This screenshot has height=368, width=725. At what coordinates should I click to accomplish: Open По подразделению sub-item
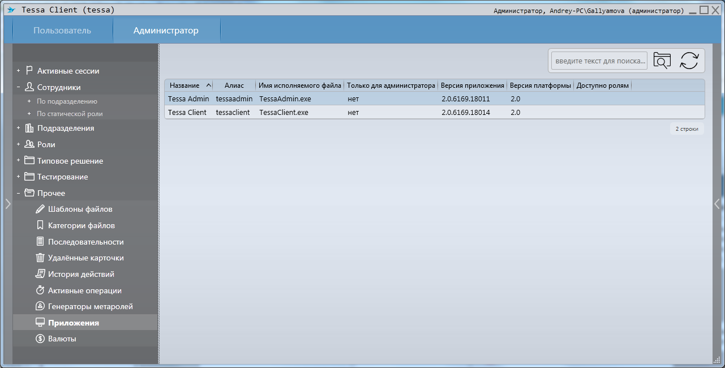coord(67,101)
